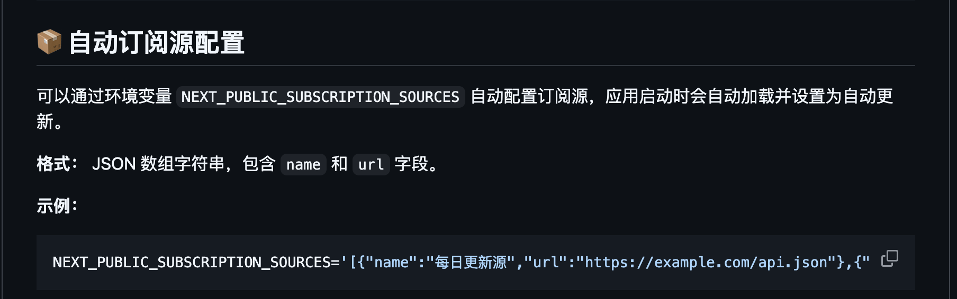Click the 每日更新源 string in the code block

point(471,263)
